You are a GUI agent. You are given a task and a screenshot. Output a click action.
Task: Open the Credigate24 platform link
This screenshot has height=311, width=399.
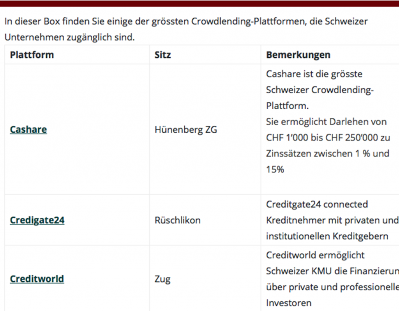tap(37, 220)
